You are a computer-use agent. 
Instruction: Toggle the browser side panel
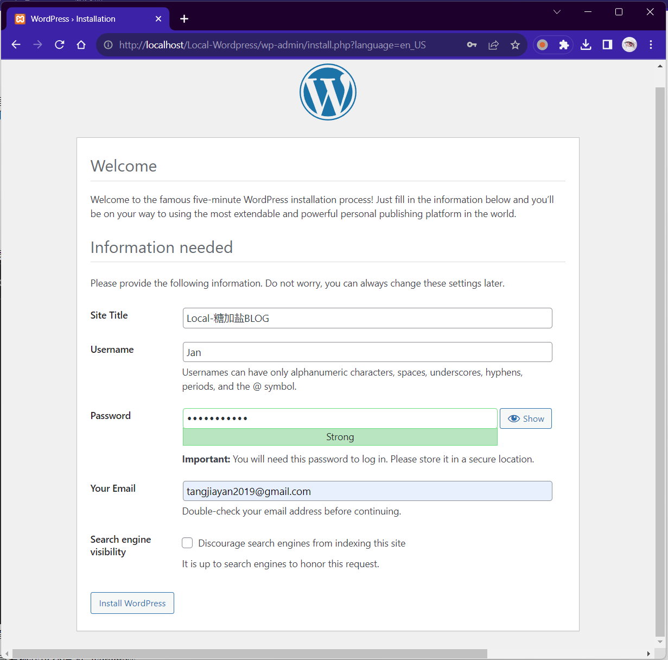pyautogui.click(x=608, y=45)
